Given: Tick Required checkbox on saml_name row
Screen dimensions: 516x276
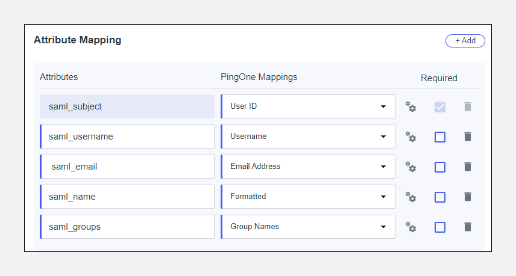Looking at the screenshot, I should [x=440, y=197].
